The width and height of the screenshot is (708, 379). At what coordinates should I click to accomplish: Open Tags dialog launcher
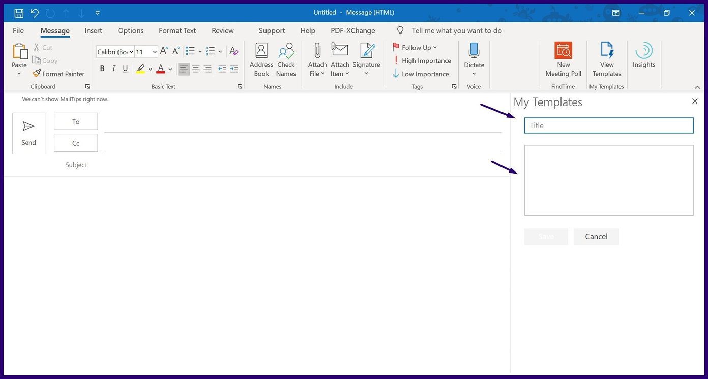(454, 87)
